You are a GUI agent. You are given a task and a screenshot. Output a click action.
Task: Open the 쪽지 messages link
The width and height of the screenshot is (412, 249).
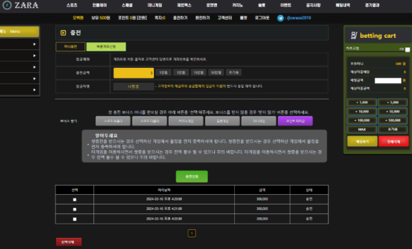[x=160, y=18]
